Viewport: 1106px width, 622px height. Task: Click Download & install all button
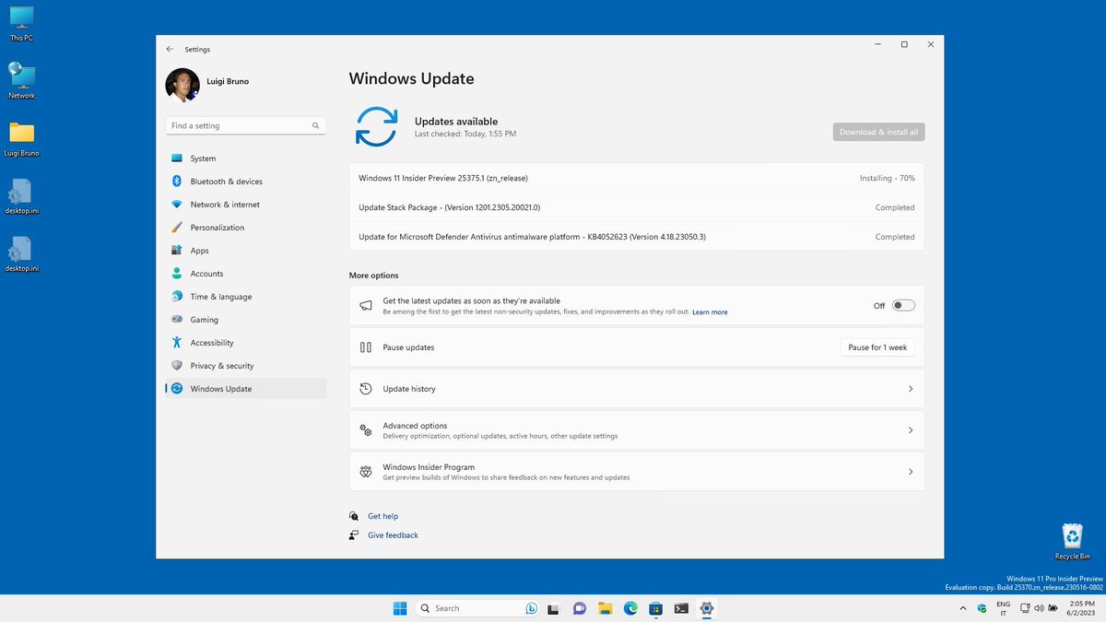[x=878, y=132]
